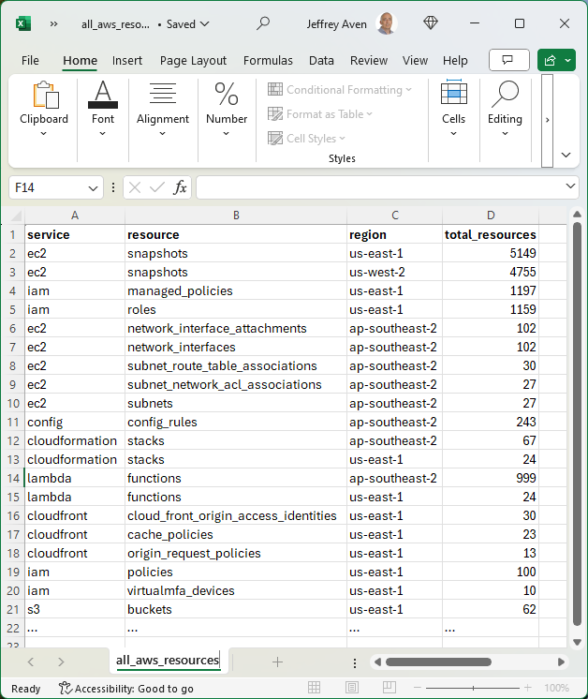This screenshot has height=699, width=588.
Task: Go to the Review tab
Action: coord(368,60)
